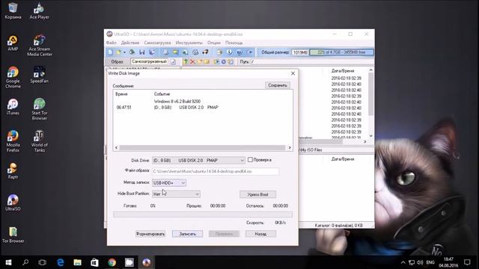Screen dimensions: 479x269
Task: Expand the arrow next to the Open icon
Action: pyautogui.click(x=124, y=52)
